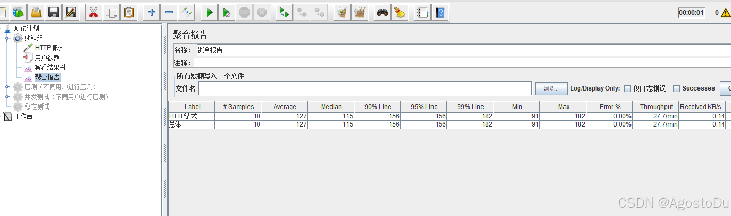Click the Min column header

pyautogui.click(x=517, y=106)
